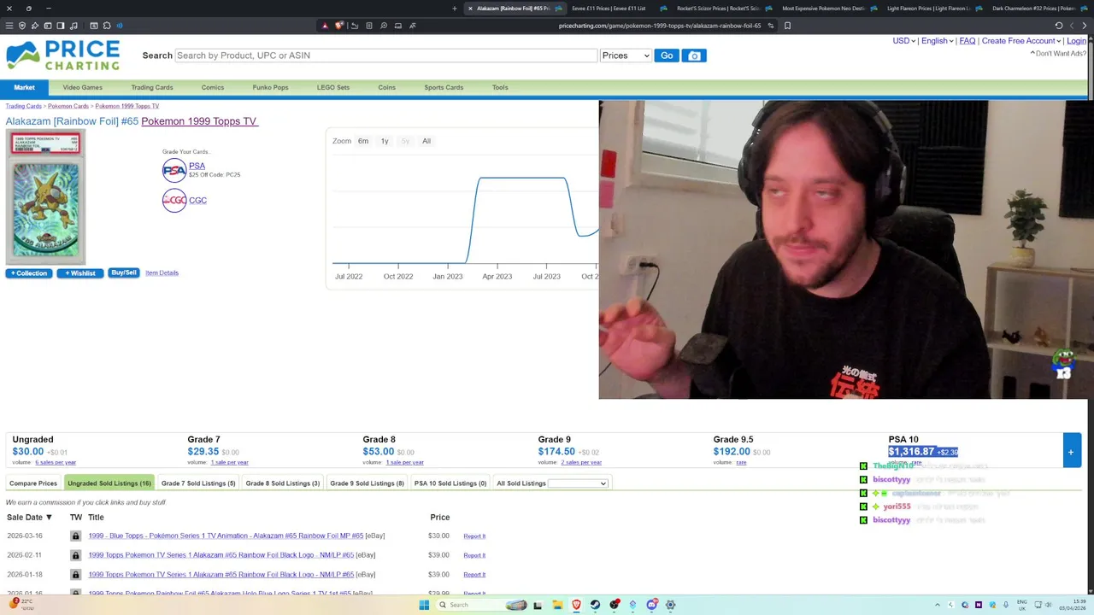This screenshot has height=615, width=1094.
Task: Open the Sports Cards menu
Action: [444, 87]
